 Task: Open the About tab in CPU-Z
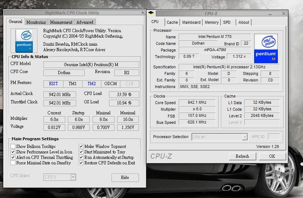pos(244,22)
